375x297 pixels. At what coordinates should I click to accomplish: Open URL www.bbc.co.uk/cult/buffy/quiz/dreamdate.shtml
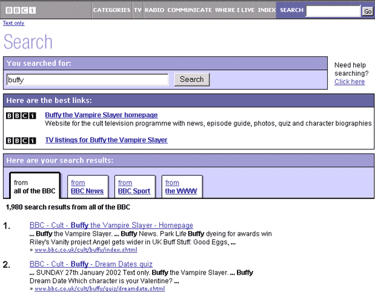pos(100,289)
